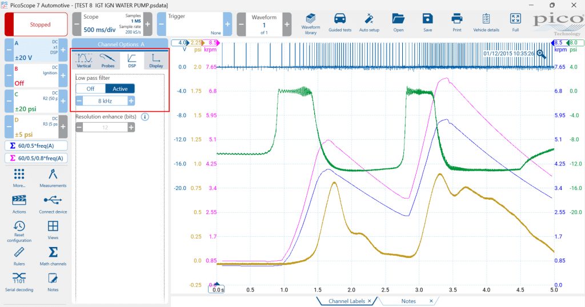The height and width of the screenshot is (307, 585).
Task: Click the zoom magnifier on the graph
Action: pyautogui.click(x=541, y=55)
